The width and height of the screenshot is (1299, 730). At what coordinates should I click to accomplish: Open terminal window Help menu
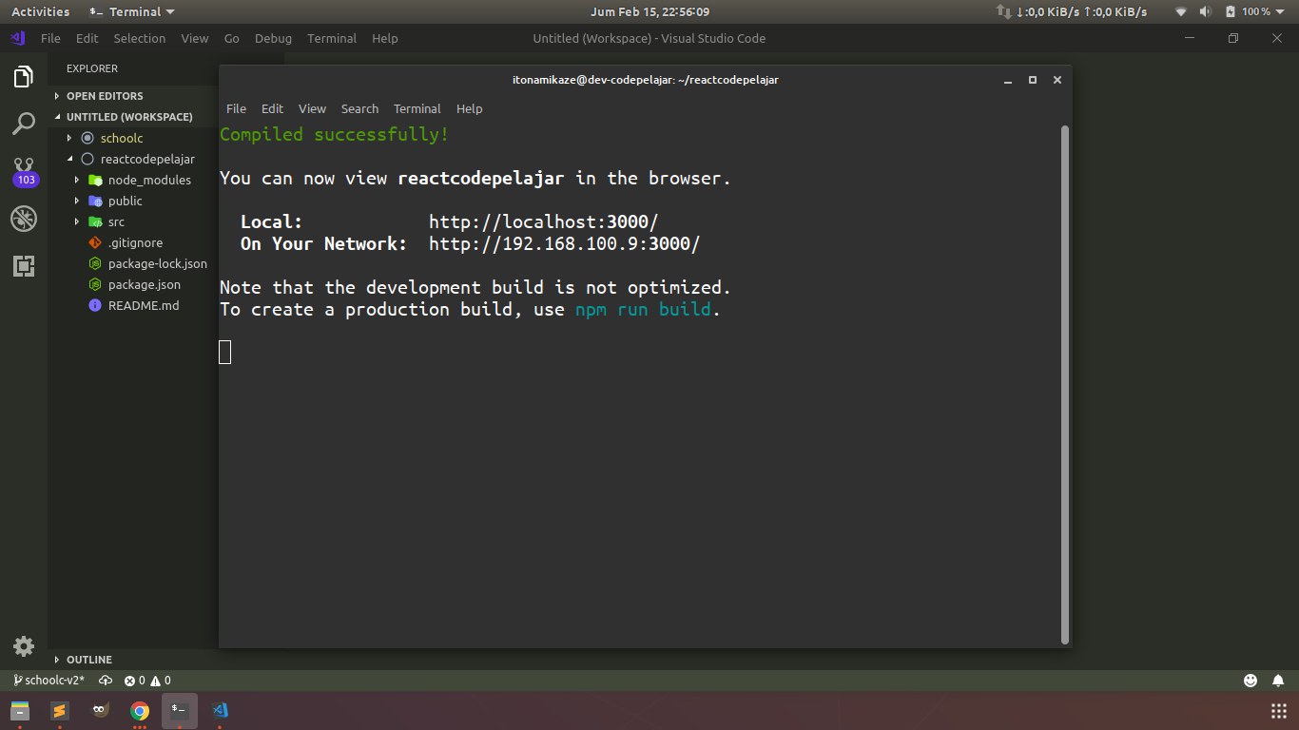[470, 108]
